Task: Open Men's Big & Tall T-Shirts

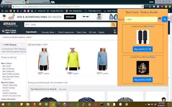Action: [11, 77]
